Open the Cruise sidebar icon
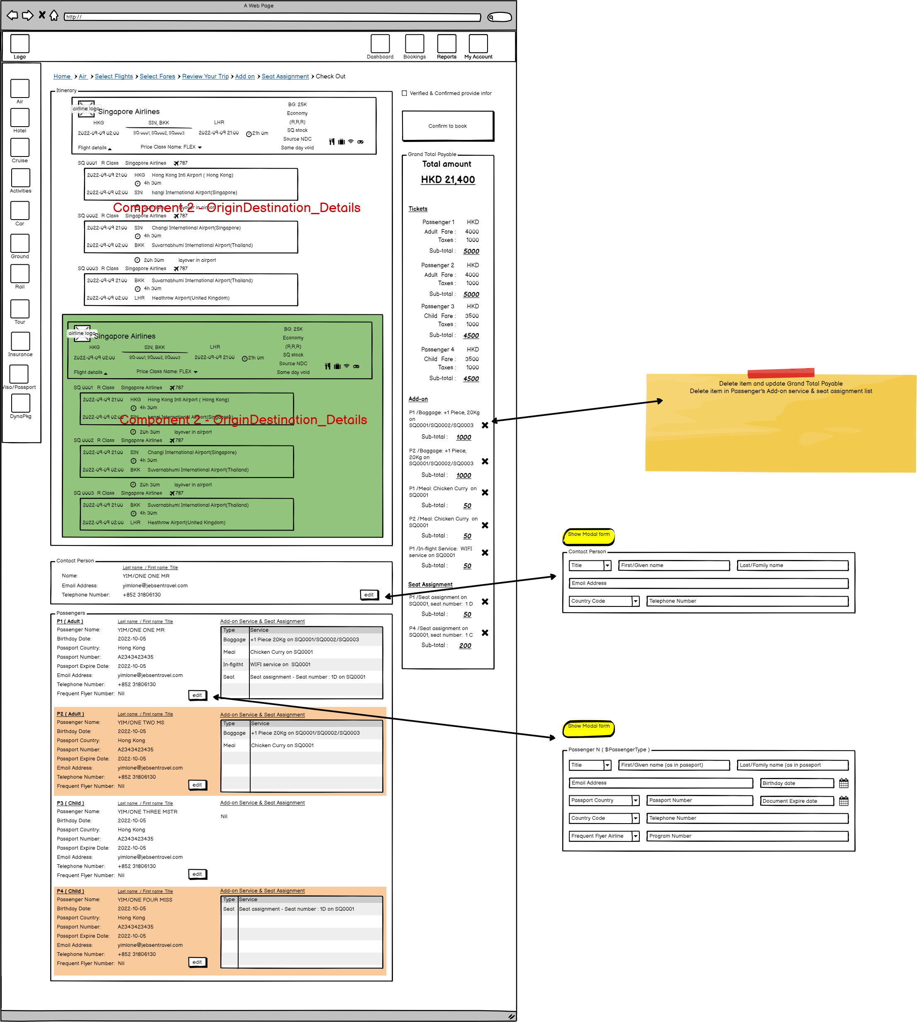 coord(20,148)
